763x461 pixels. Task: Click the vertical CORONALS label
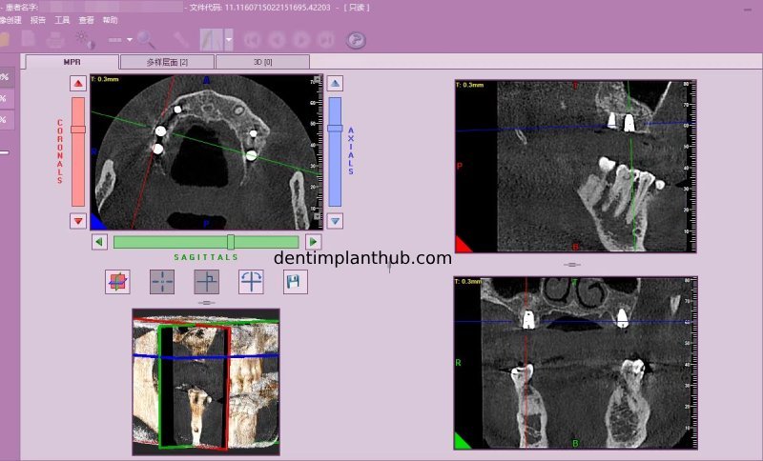coord(60,151)
